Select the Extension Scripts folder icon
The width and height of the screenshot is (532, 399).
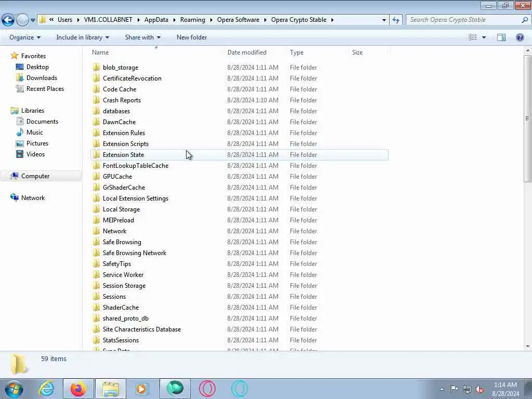pyautogui.click(x=96, y=143)
